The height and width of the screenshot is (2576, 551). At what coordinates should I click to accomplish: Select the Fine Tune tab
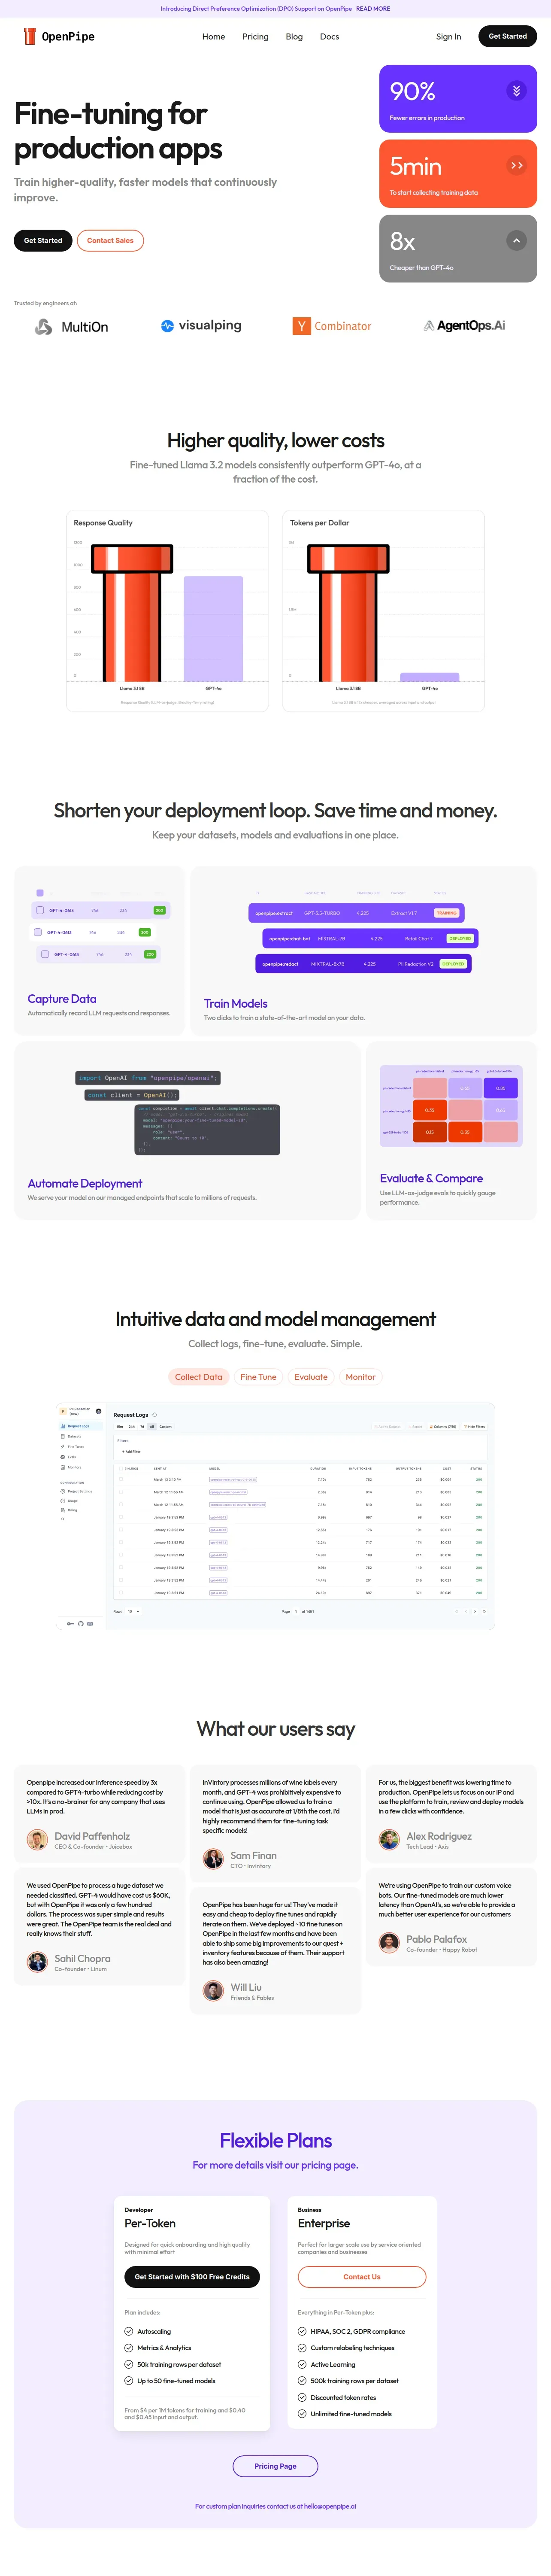[258, 1377]
